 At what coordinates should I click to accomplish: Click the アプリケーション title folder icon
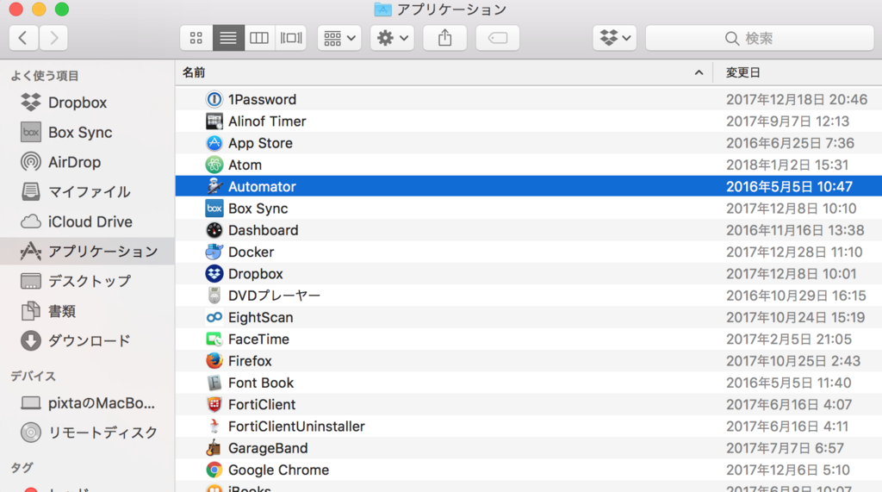(x=383, y=9)
